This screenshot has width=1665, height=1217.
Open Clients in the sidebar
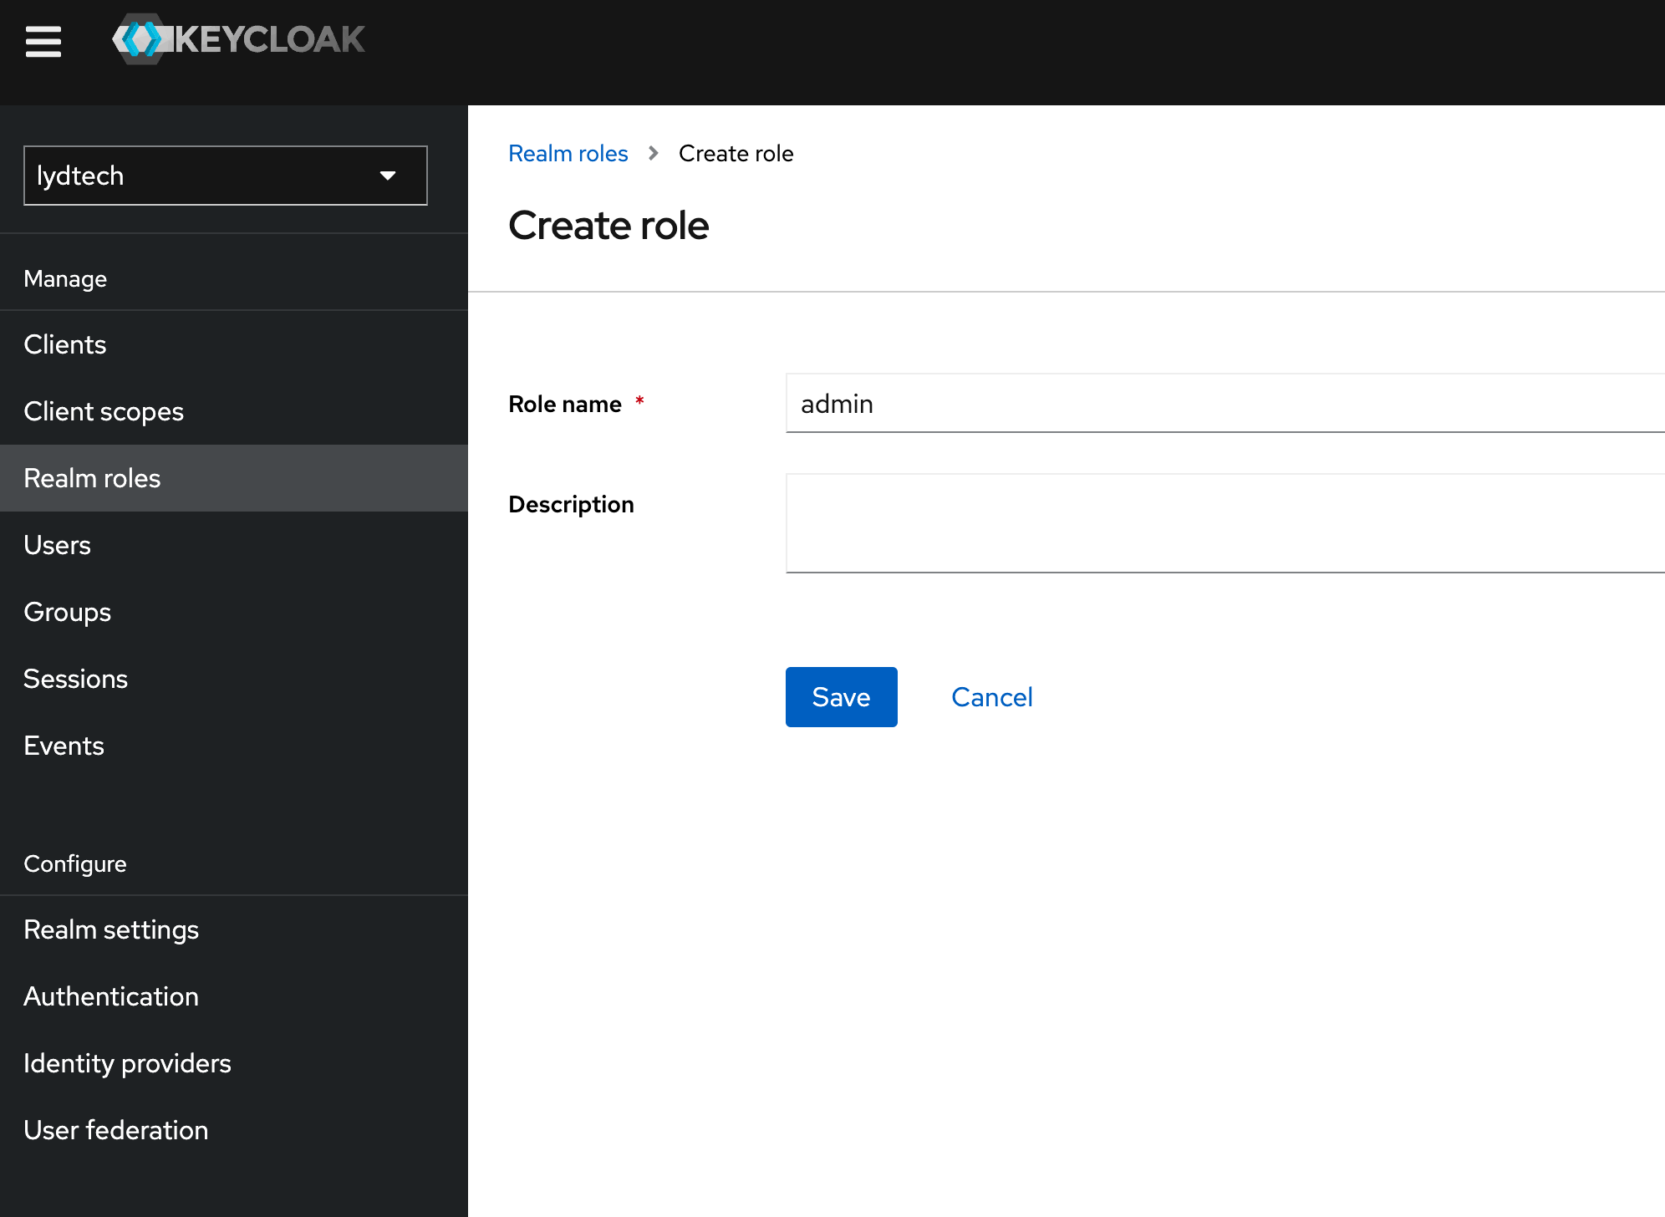coord(234,344)
